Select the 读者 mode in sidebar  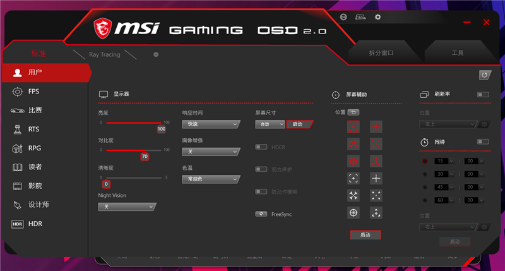click(x=45, y=167)
